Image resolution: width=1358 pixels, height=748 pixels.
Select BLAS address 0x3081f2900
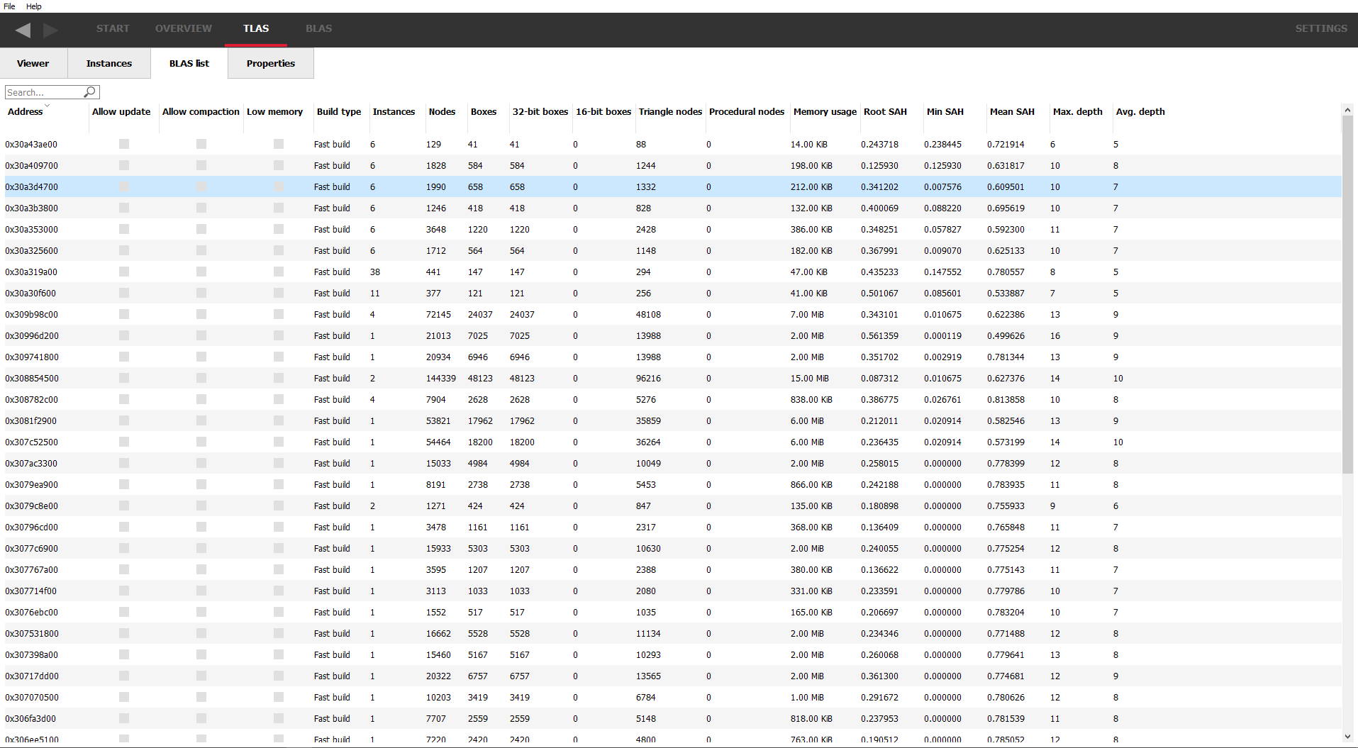pyautogui.click(x=30, y=420)
